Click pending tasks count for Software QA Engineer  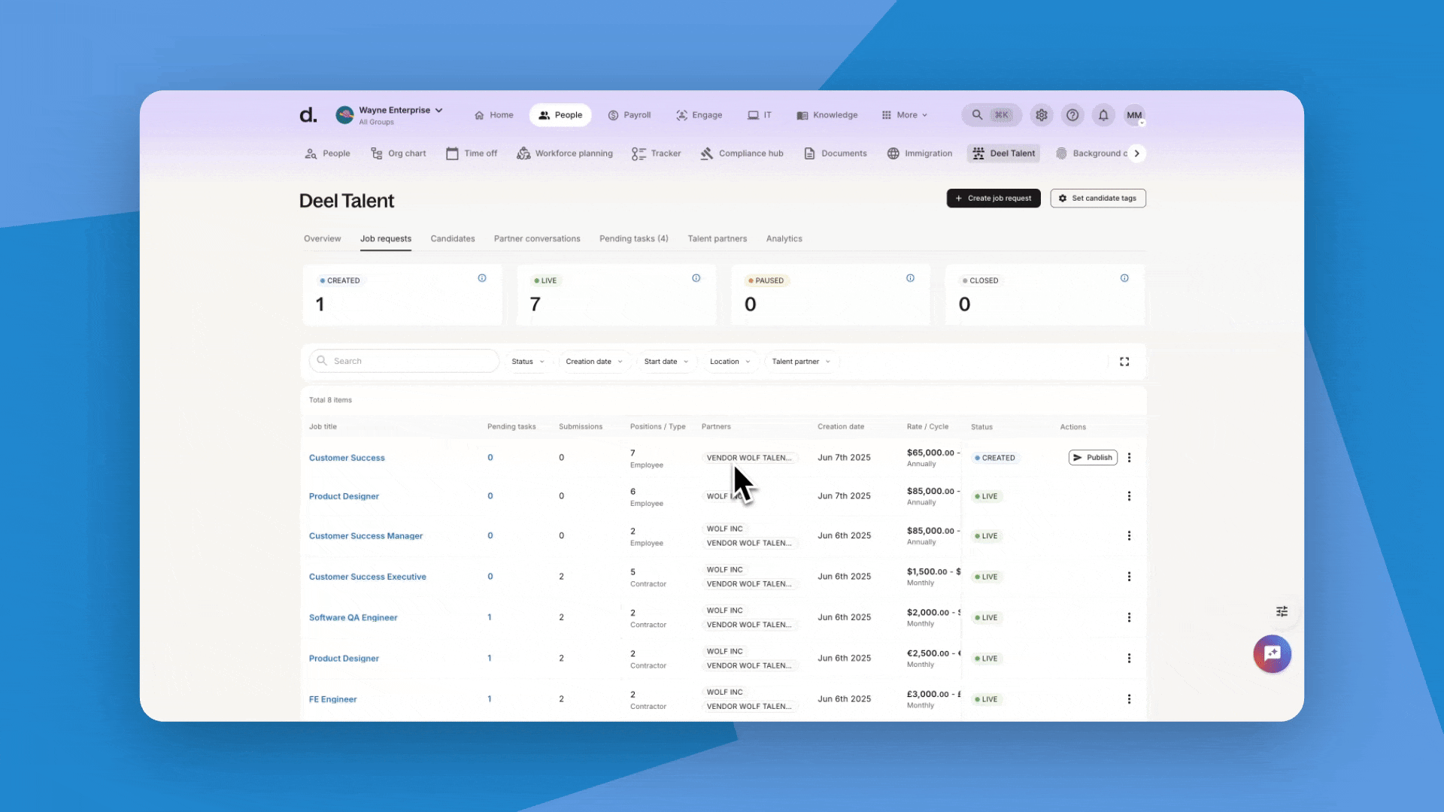tap(490, 617)
